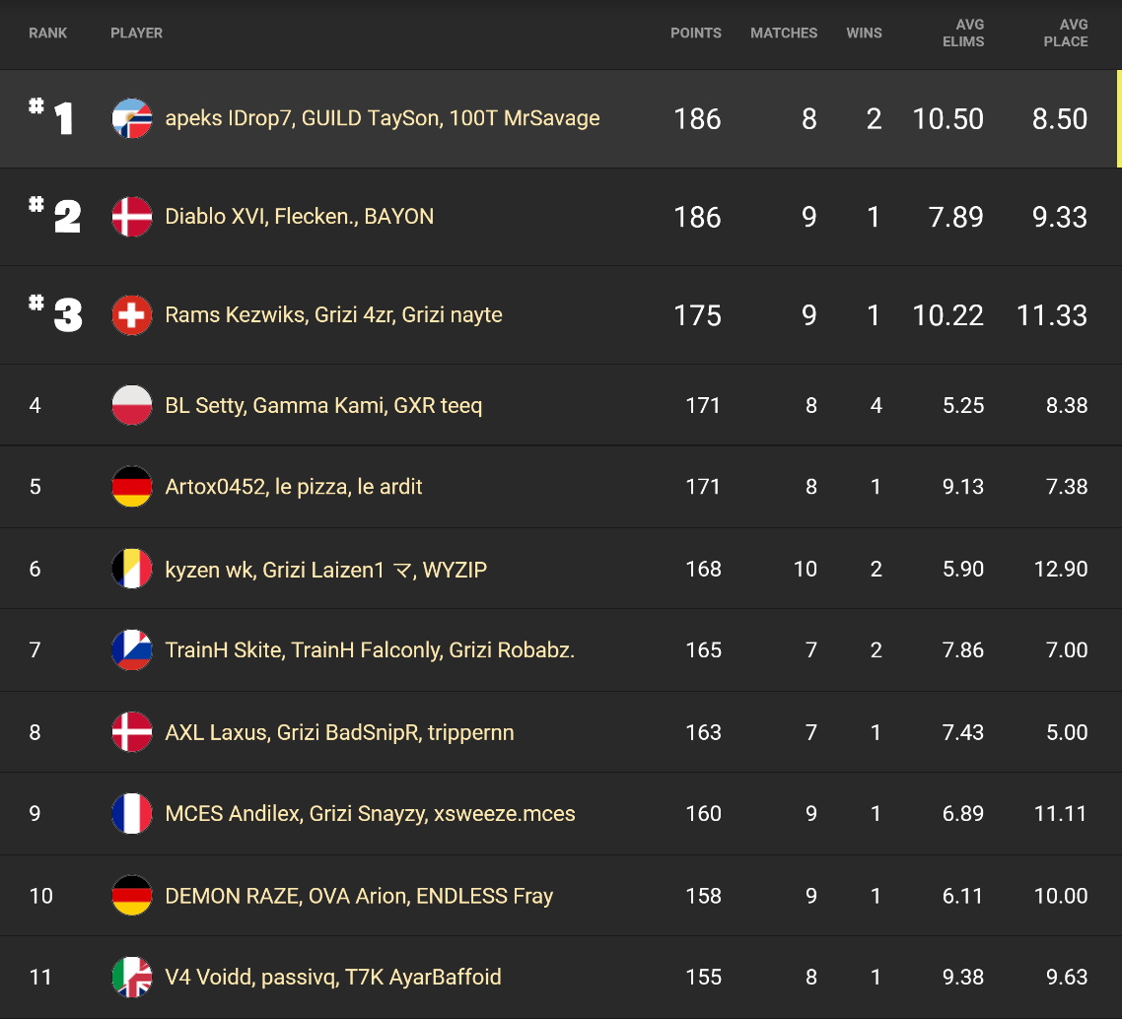Click the #1 rank badge
Viewport: 1122px width, 1019px height.
[51, 118]
